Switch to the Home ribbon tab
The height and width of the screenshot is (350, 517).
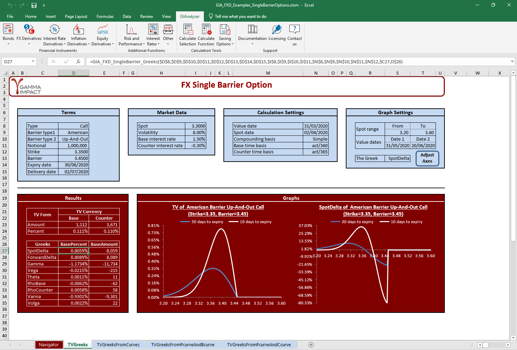point(31,16)
